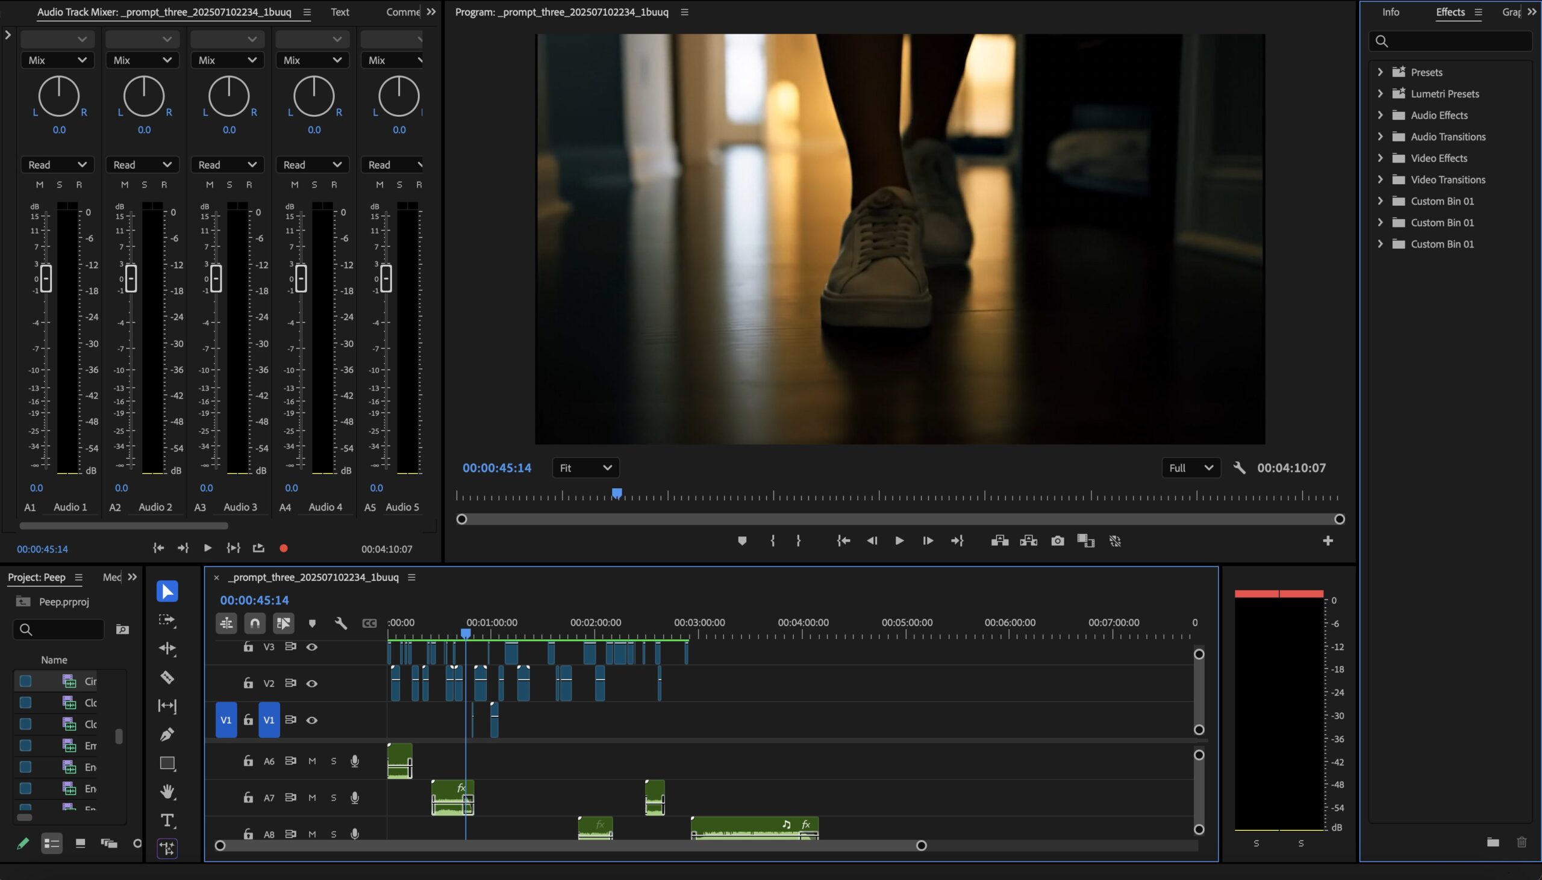
Task: Click the record button in Audio Mixer
Action: [284, 548]
